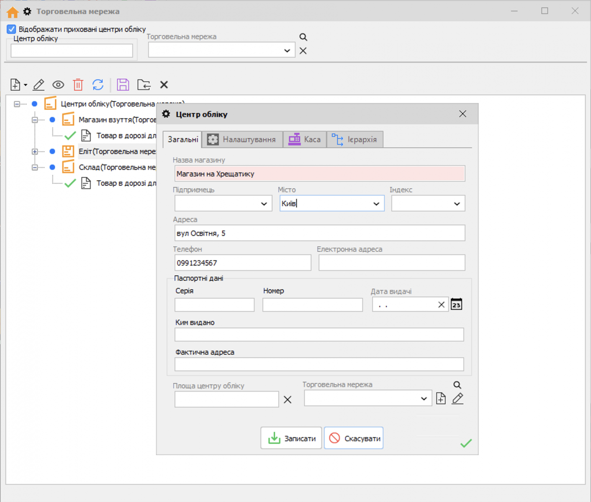This screenshot has width=591, height=502.
Task: Click the eye view icon in toolbar
Action: tap(58, 85)
